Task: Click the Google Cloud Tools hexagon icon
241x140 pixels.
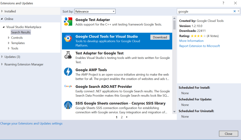Action: pos(68,38)
